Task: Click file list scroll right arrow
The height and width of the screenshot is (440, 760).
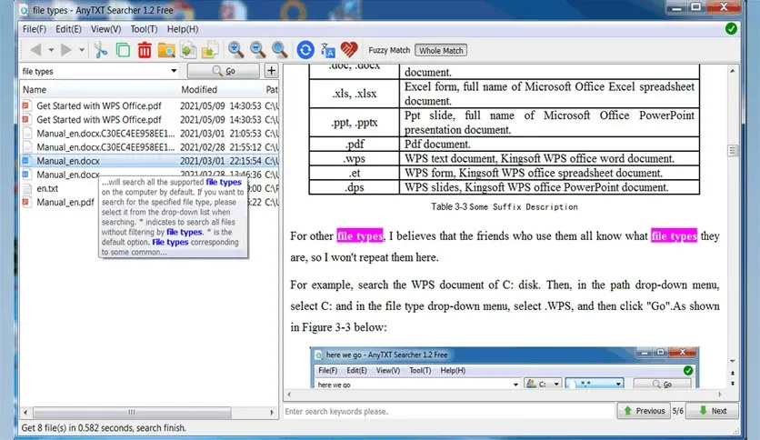Action: (272, 413)
